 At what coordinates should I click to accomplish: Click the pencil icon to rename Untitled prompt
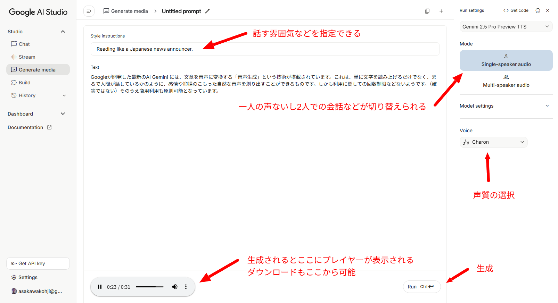tap(207, 11)
